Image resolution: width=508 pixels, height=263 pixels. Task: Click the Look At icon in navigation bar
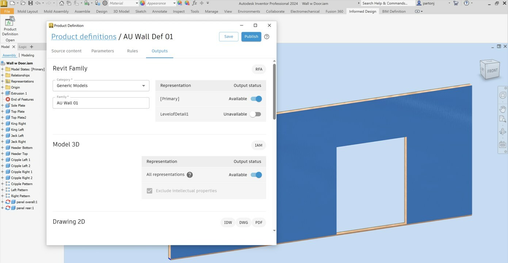coord(503,145)
